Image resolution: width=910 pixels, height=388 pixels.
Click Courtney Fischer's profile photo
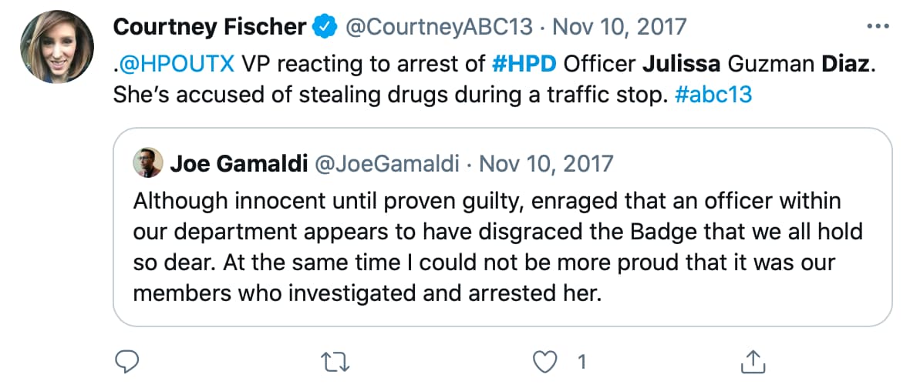click(57, 48)
